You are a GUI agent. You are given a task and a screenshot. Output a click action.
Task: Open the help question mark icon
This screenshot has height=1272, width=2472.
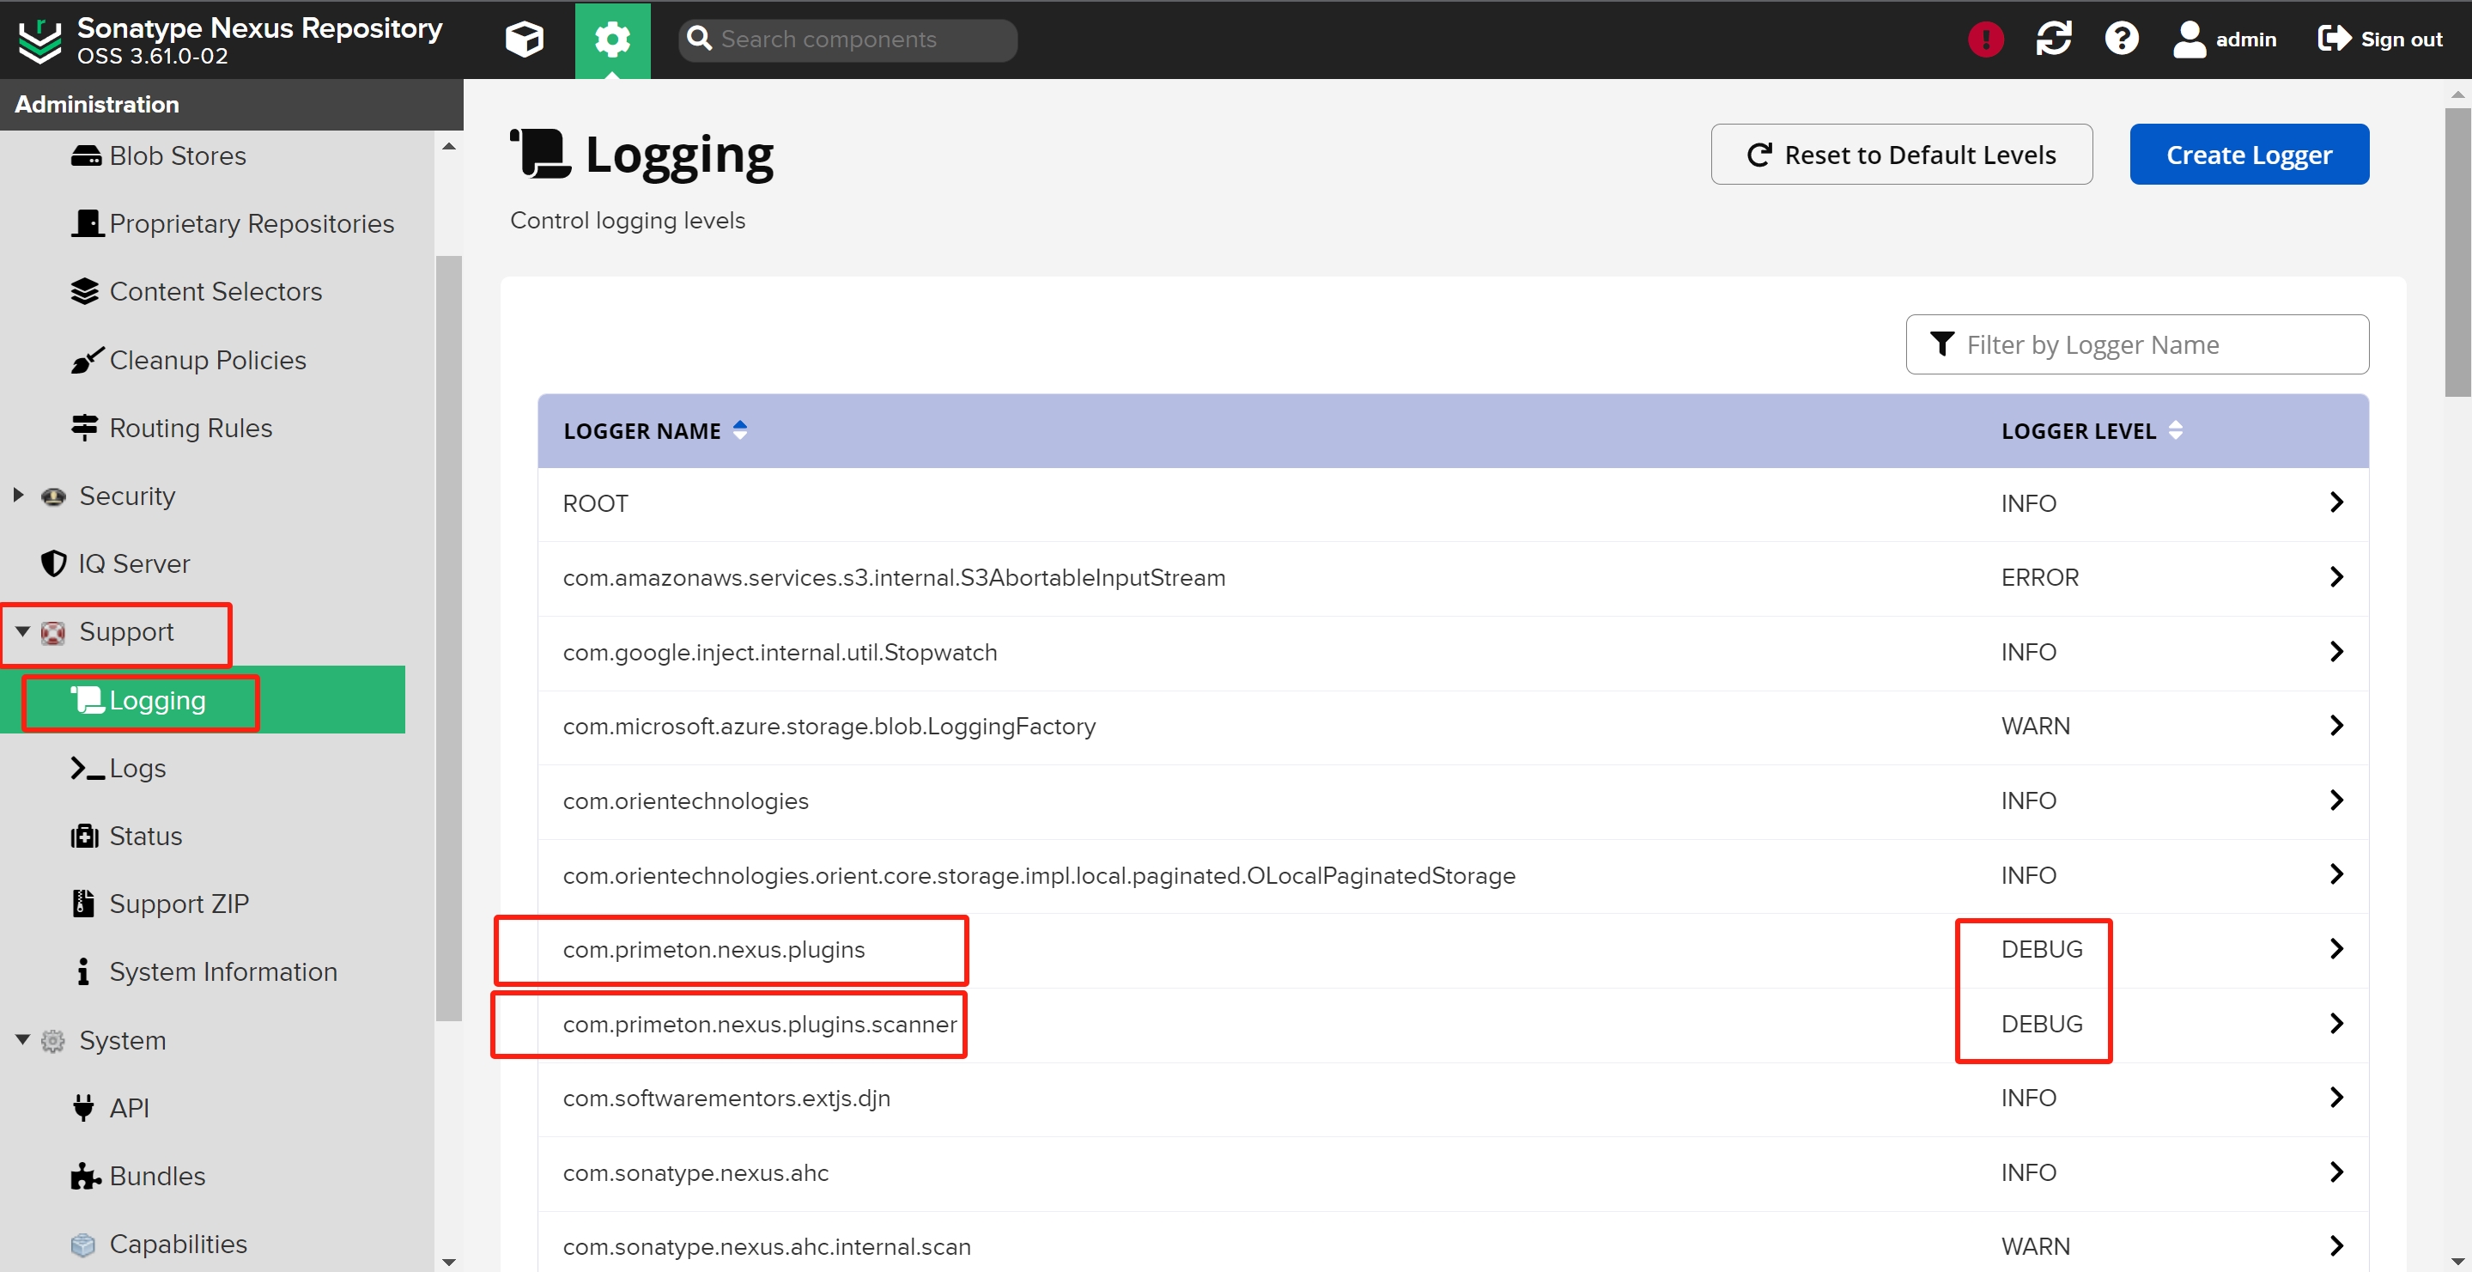[x=2122, y=39]
